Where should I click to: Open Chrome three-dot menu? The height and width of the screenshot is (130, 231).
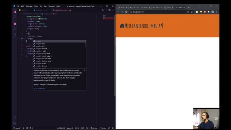[x=217, y=12]
